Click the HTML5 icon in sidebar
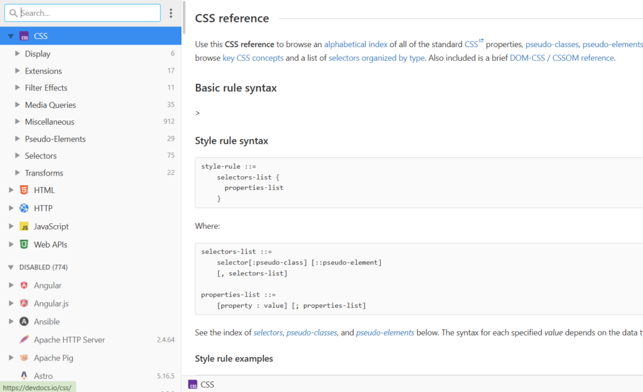Image resolution: width=643 pixels, height=392 pixels. [x=24, y=190]
